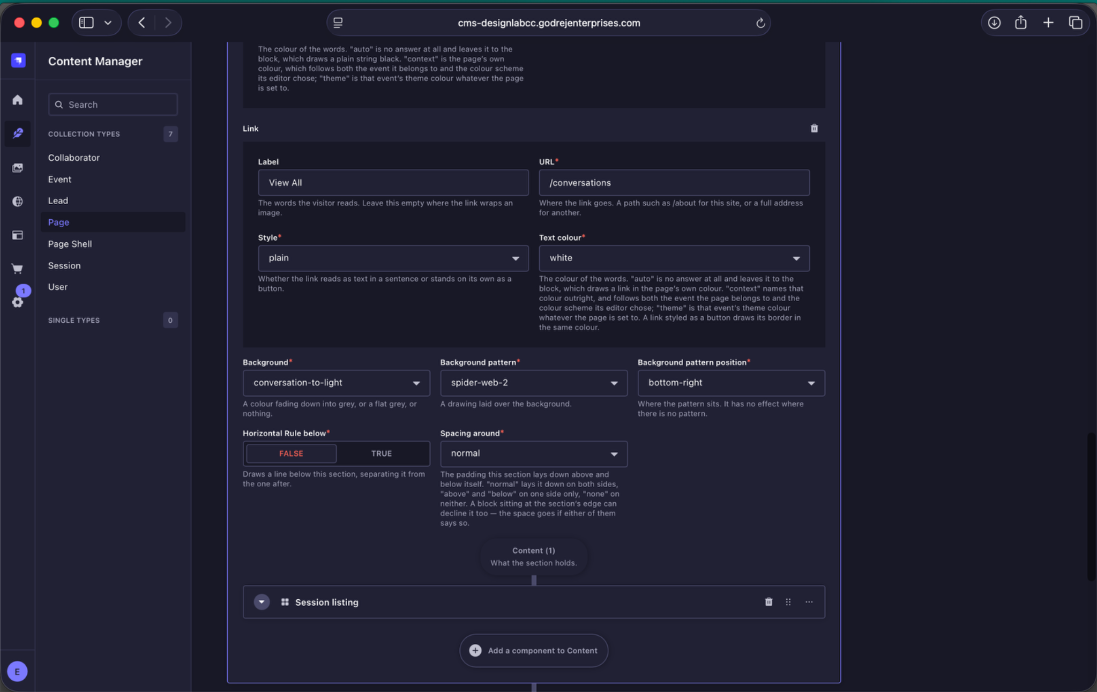
Task: Open a new browser tab
Action: tap(1048, 23)
